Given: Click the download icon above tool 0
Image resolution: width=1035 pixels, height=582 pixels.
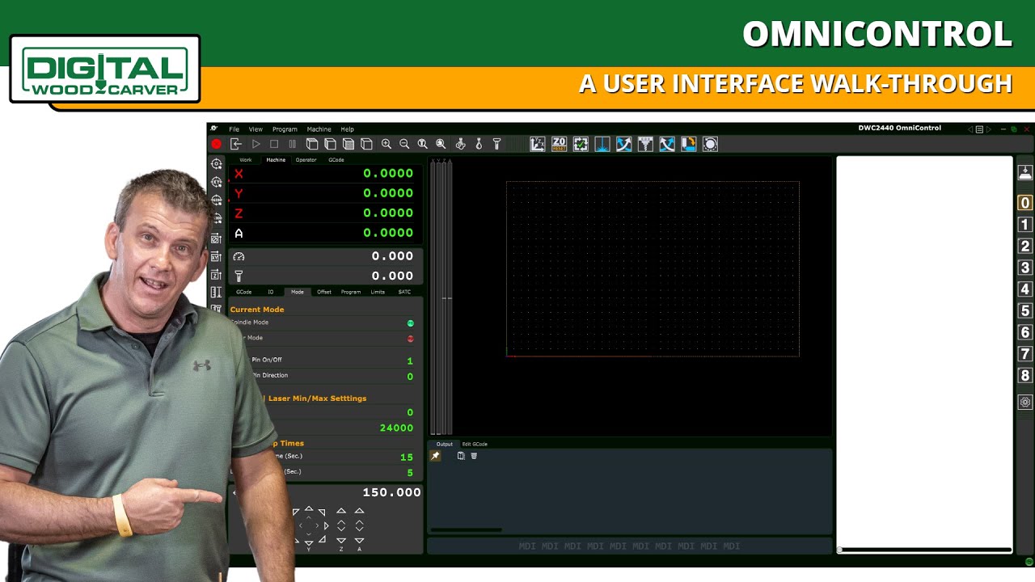Looking at the screenshot, I should (x=1025, y=172).
